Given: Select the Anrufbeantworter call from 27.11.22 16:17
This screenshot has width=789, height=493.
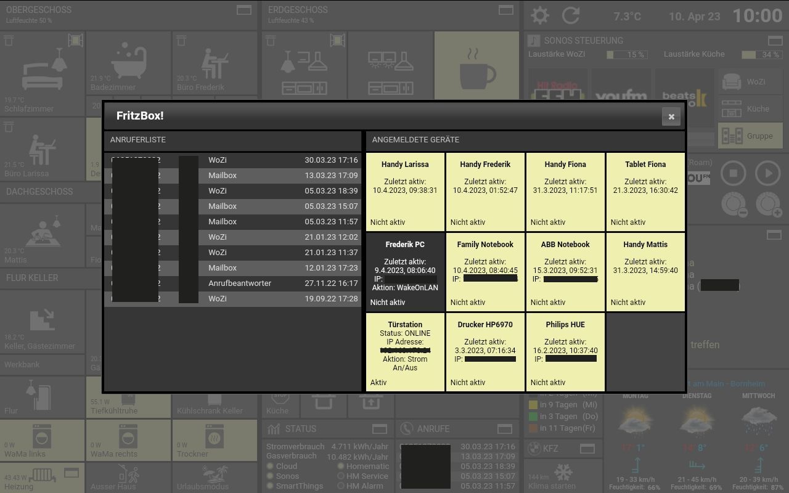Looking at the screenshot, I should pos(232,283).
